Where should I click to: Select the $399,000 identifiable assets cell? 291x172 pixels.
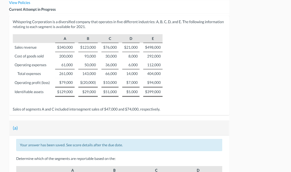153,92
